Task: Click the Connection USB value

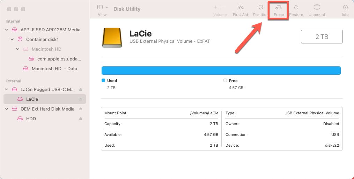Action: 335,135
